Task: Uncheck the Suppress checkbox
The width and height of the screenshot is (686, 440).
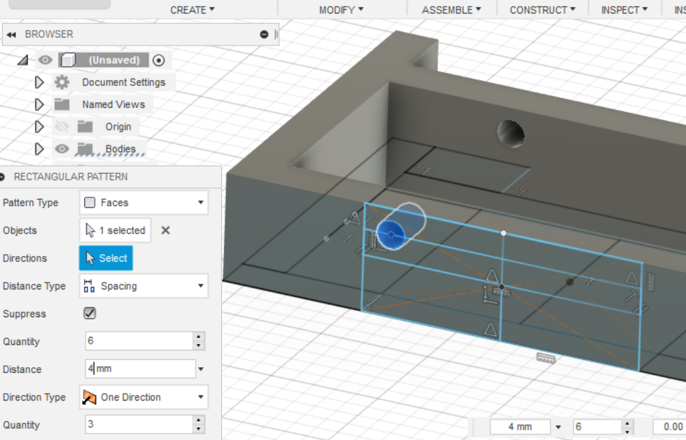Action: (x=89, y=313)
